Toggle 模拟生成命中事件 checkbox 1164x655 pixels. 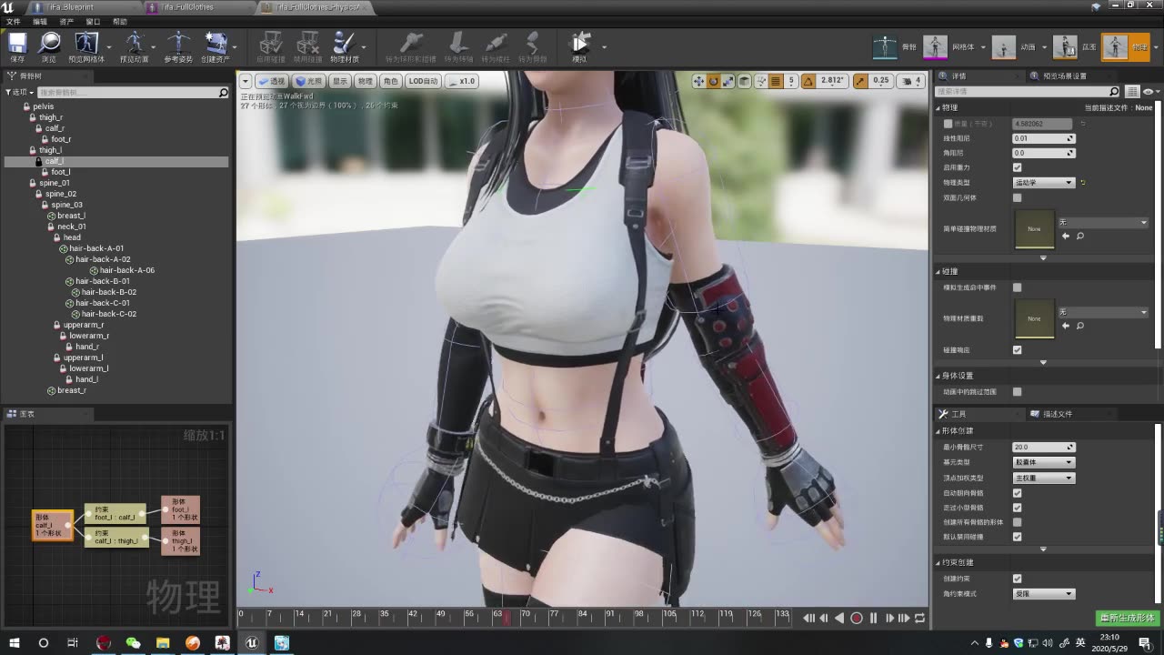tap(1017, 287)
